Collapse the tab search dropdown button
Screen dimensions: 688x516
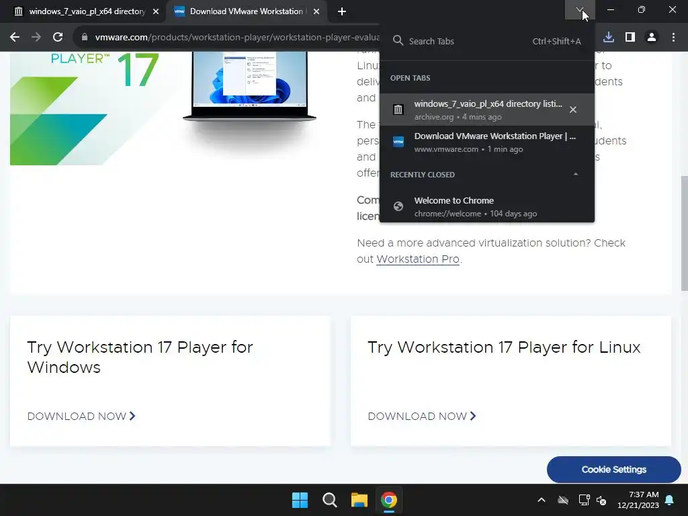click(580, 9)
